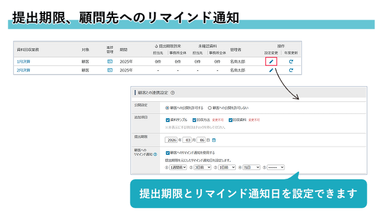Open the 1月決算 link
This screenshot has width=382, height=218.
click(x=23, y=62)
